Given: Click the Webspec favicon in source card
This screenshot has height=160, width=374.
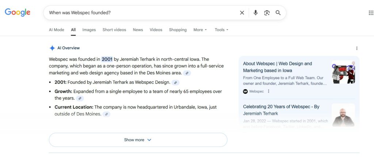Looking at the screenshot, I should click(x=245, y=91).
